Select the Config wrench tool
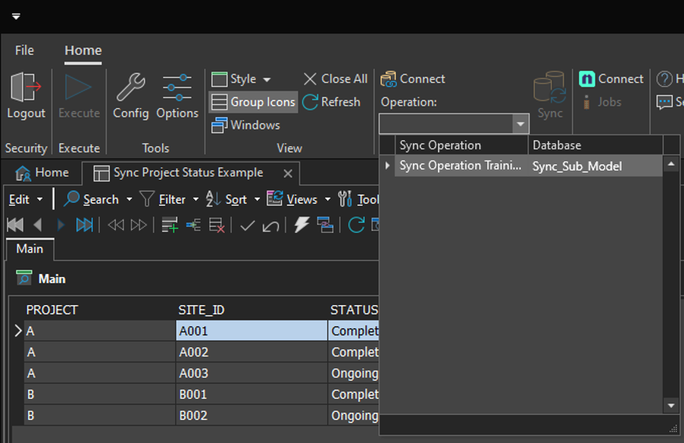The height and width of the screenshot is (443, 684). click(130, 95)
